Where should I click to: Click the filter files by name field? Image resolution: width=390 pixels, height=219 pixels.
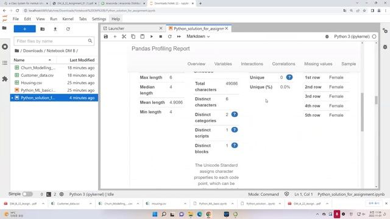click(54, 41)
